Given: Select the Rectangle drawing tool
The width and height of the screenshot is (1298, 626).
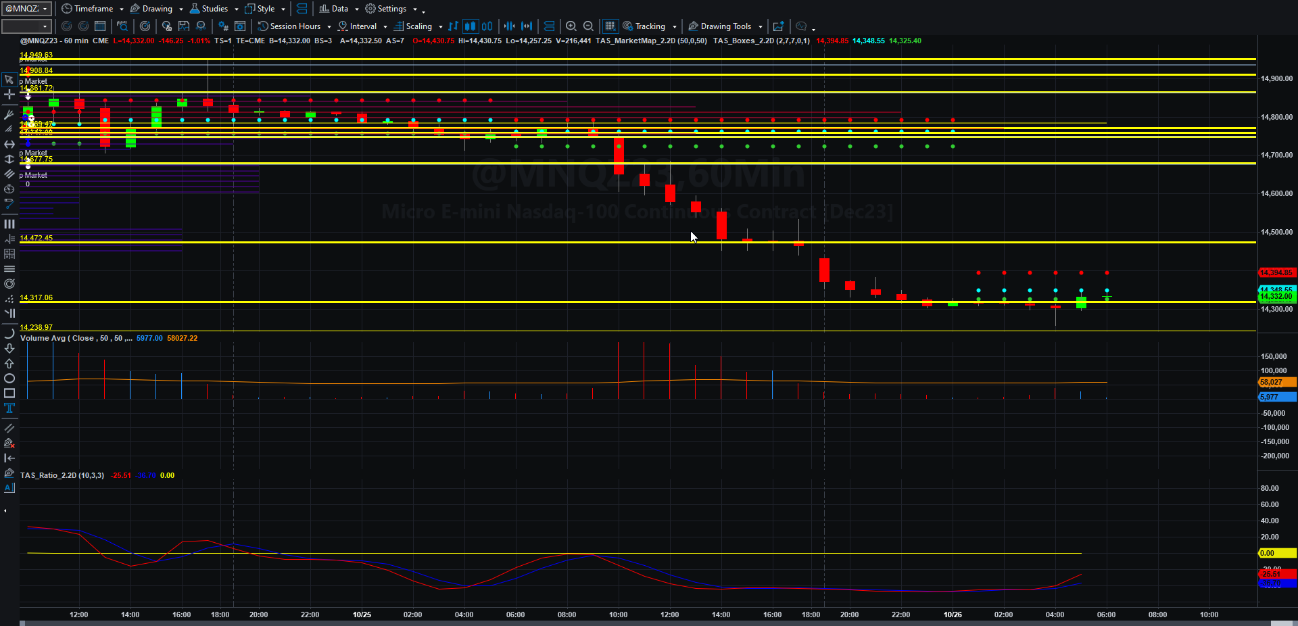Looking at the screenshot, I should click(9, 393).
